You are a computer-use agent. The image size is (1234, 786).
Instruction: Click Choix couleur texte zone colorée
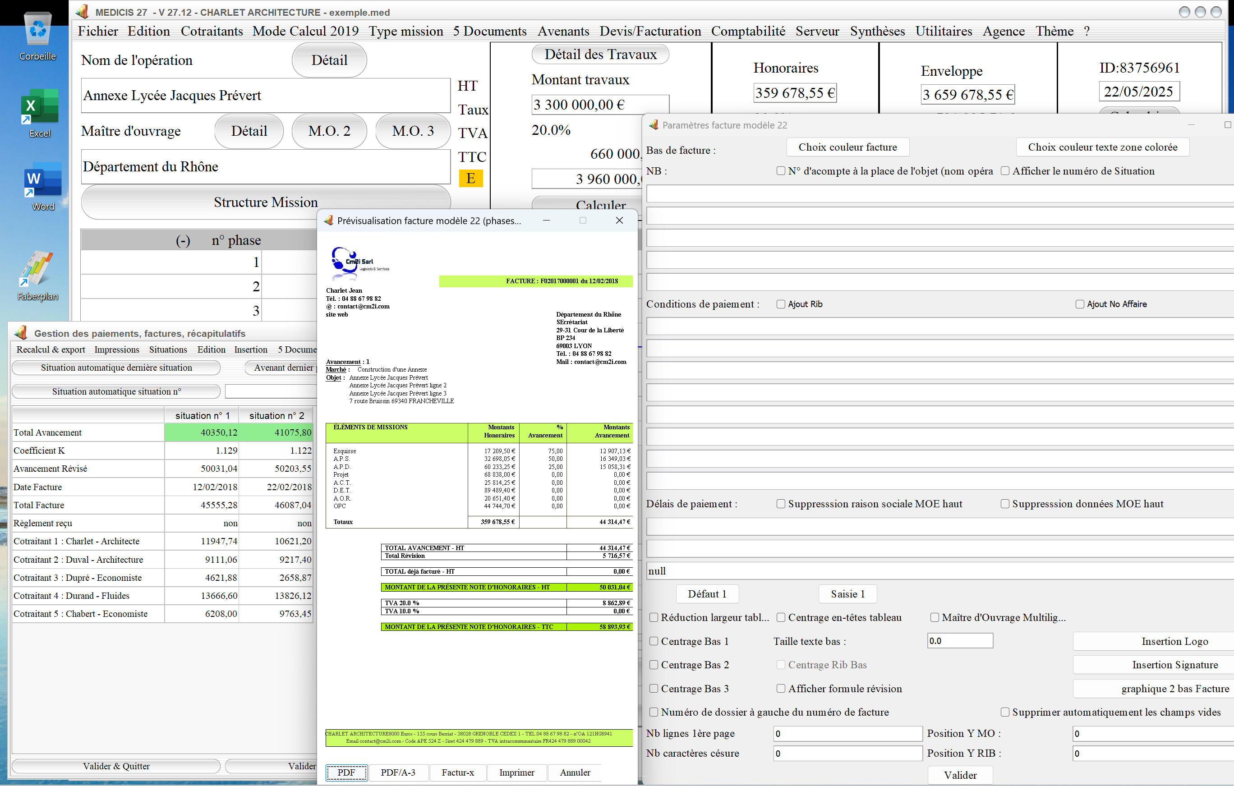coord(1102,147)
